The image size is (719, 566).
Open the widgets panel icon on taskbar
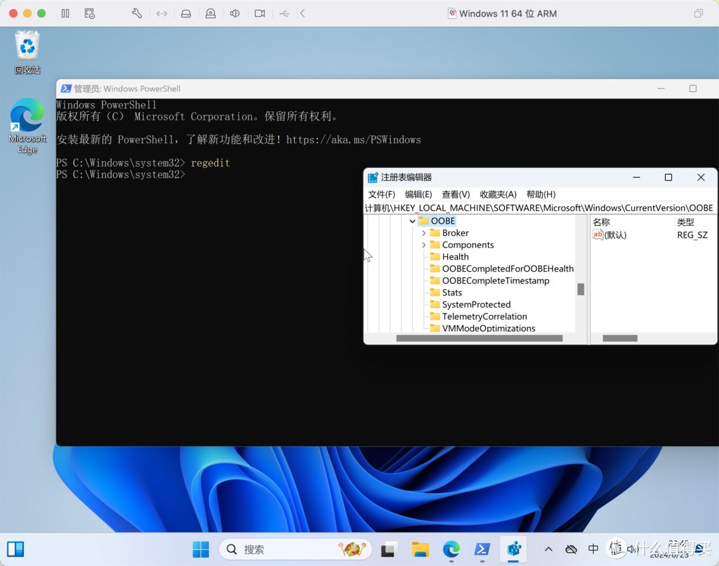point(15,549)
